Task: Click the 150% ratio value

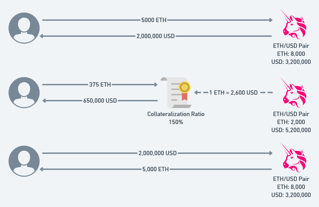Action: (x=176, y=122)
